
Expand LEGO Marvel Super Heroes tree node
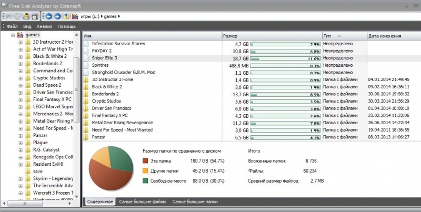21,107
